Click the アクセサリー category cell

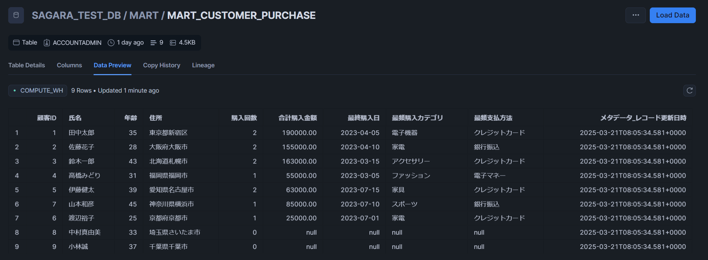pos(411,161)
